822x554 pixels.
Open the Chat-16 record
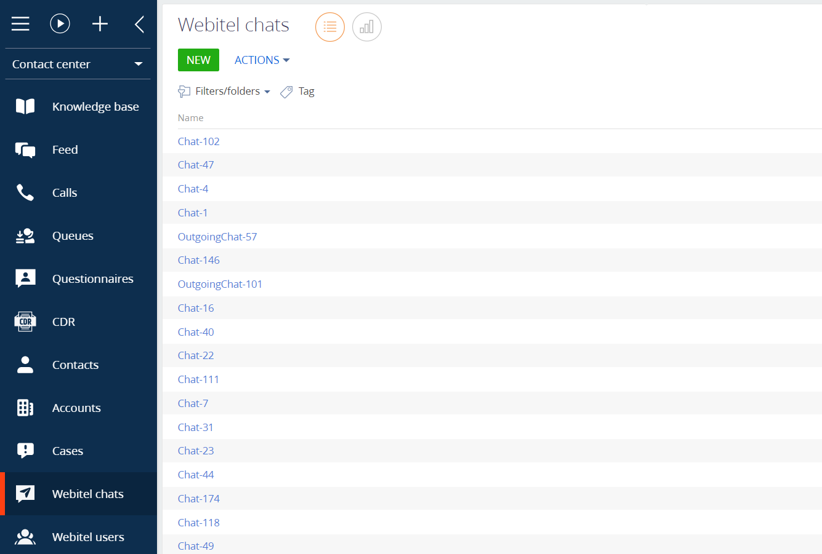196,308
